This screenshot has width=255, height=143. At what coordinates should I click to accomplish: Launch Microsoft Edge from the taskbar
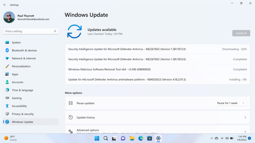click(141, 138)
